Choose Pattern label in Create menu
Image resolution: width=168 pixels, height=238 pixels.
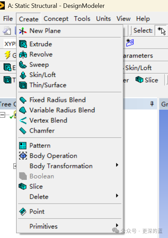(x=40, y=145)
